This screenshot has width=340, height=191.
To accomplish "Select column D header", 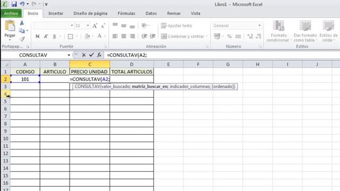I will (132, 64).
